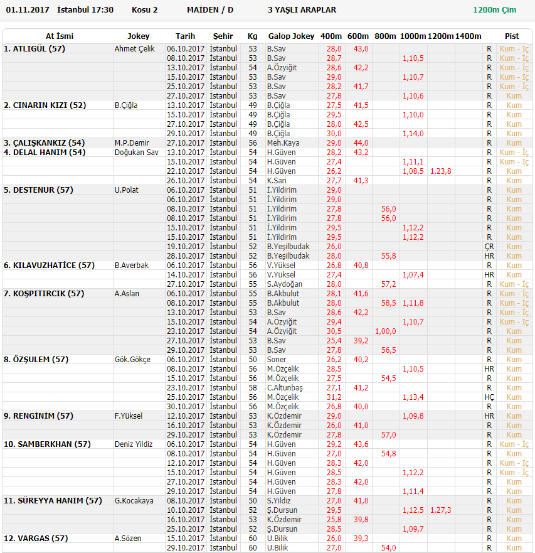The height and width of the screenshot is (553, 535).
Task: Click the 1,07,4 time at 1000m
Action: [413, 275]
